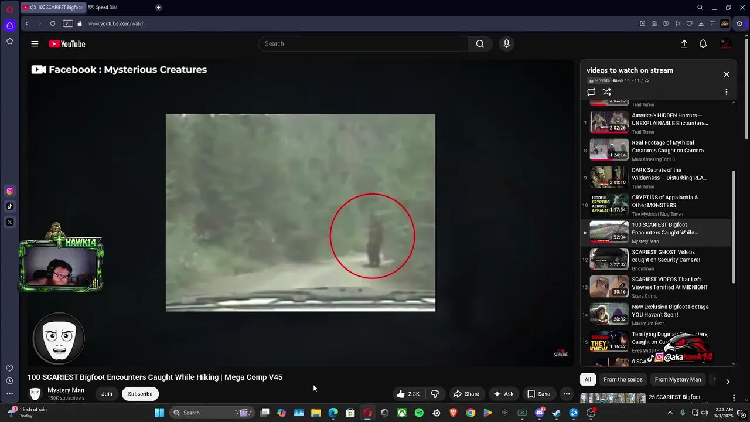This screenshot has height=422, width=750.
Task: Open Opera sidebar three-dot setup
Action: 9,393
